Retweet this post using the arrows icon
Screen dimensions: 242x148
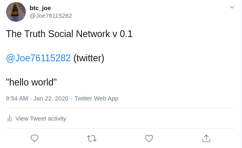point(92,138)
